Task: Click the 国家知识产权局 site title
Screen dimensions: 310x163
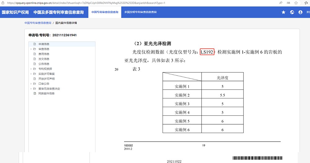Action: coord(15,12)
